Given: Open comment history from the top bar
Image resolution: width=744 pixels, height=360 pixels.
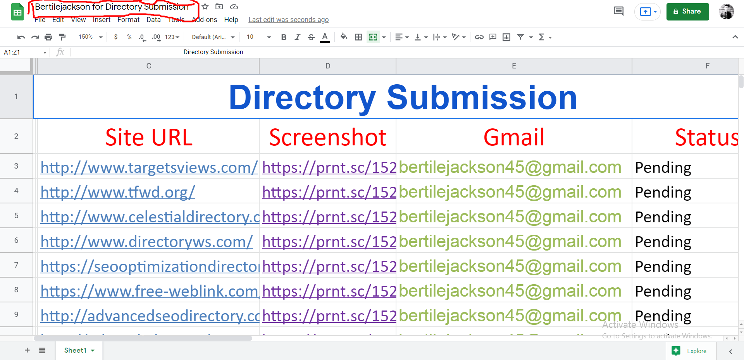Looking at the screenshot, I should (618, 11).
